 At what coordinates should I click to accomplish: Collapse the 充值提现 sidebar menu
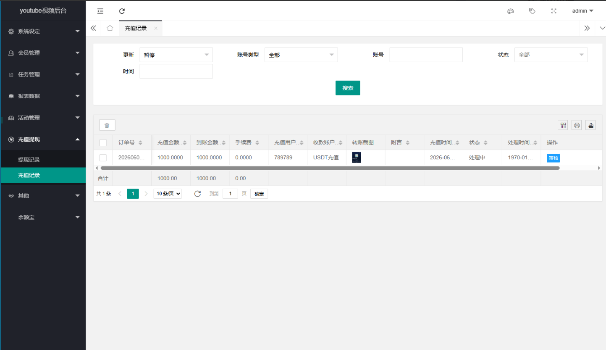coord(43,139)
